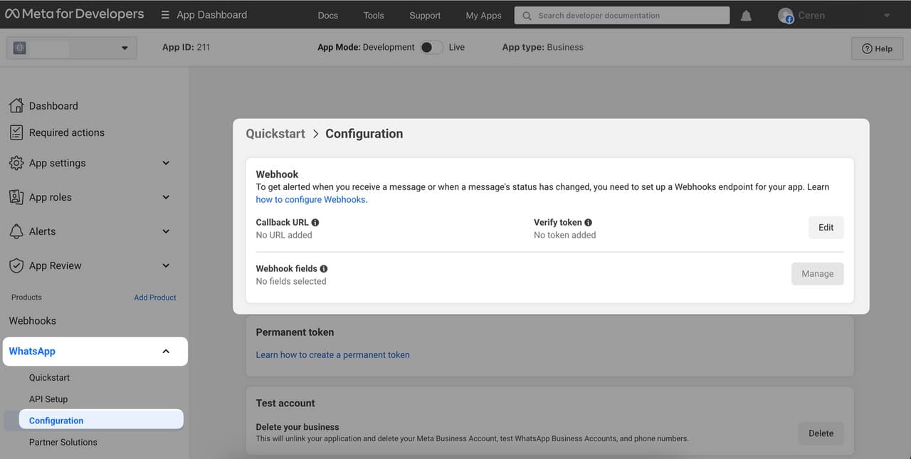Select Partner Solutions under WhatsApp
This screenshot has height=459, width=911.
click(x=63, y=442)
